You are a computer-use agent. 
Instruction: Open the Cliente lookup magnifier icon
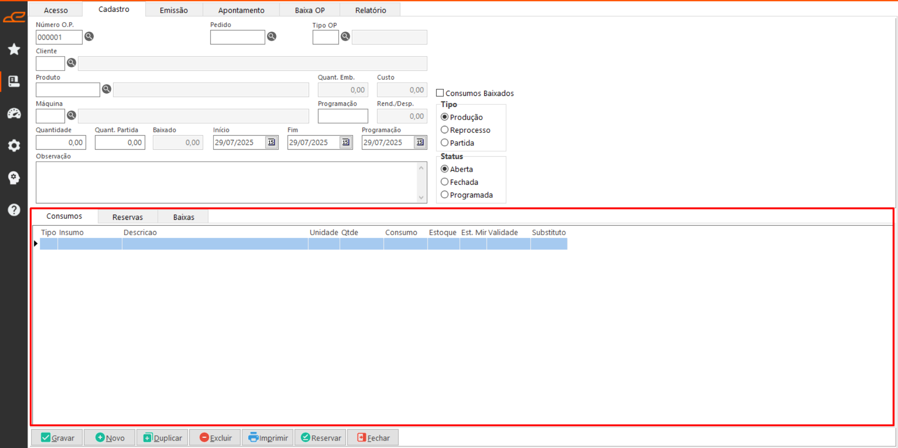coord(72,63)
